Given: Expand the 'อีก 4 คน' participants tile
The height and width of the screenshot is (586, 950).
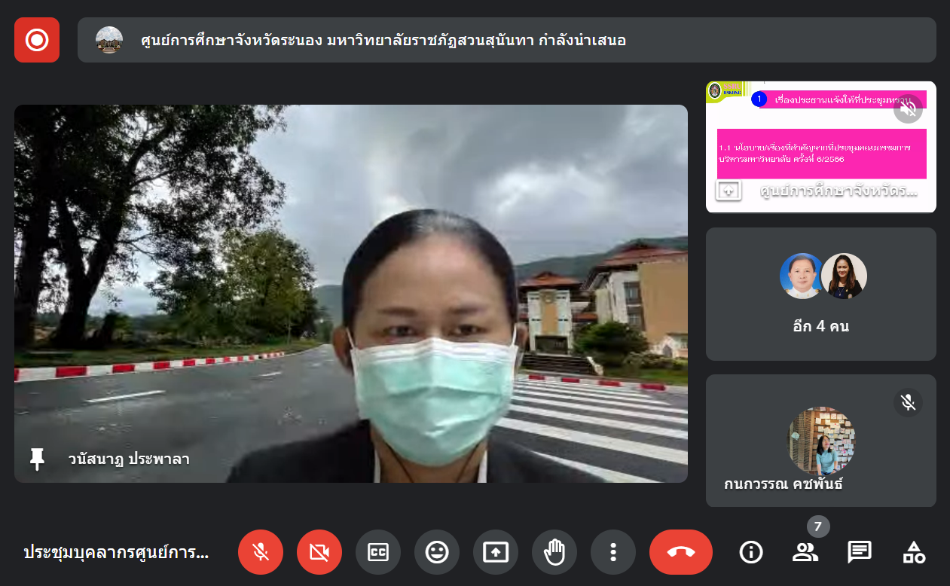Looking at the screenshot, I should 821,295.
